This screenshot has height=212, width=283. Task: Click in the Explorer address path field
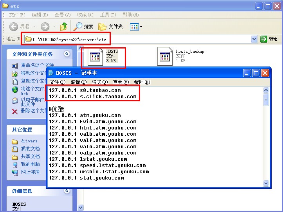pos(137,39)
